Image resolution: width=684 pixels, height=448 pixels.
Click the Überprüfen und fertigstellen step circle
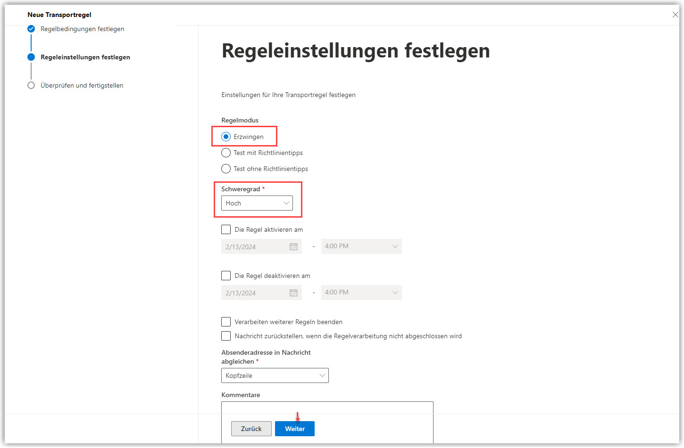(31, 85)
